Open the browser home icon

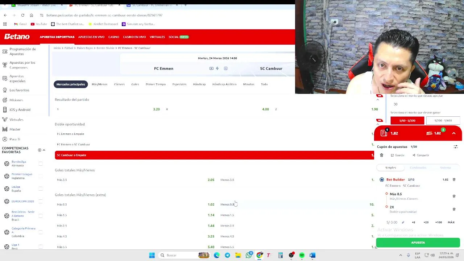(x=32, y=15)
